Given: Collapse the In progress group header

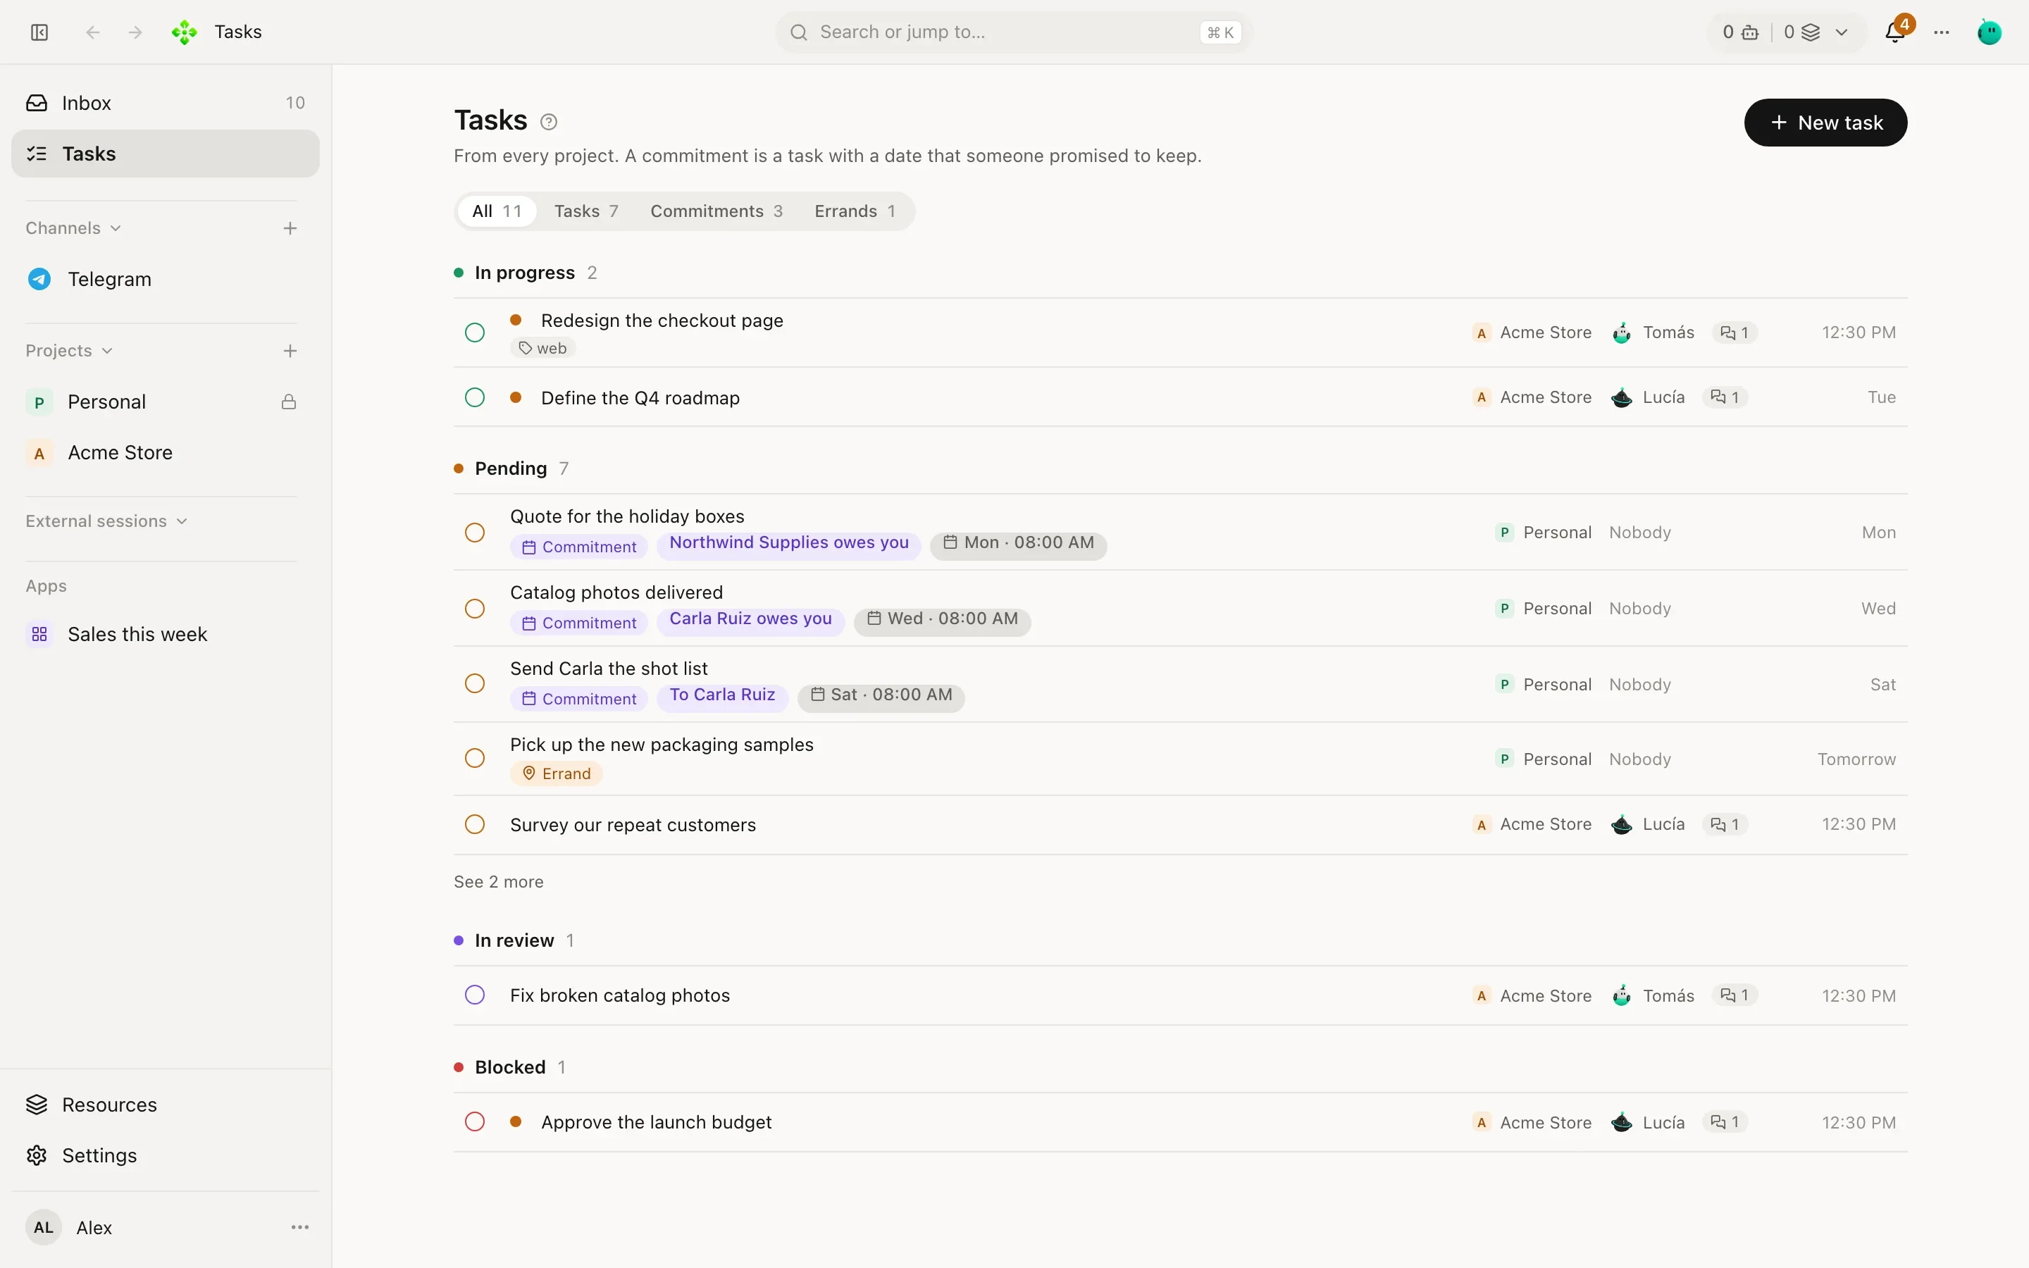Looking at the screenshot, I should click(x=526, y=273).
